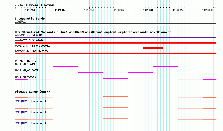
Task: Click the MXI1|NM_001008541 transcript label
Action: (28, 70)
